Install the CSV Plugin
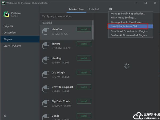This screenshot has height=120, width=160. [84, 73]
